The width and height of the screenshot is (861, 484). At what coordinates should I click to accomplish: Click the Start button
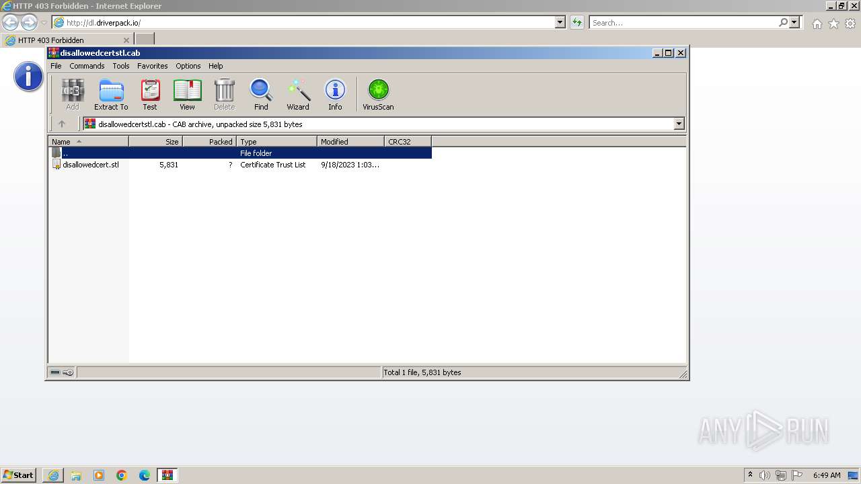pos(18,475)
